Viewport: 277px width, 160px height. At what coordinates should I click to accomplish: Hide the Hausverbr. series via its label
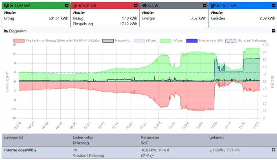coord(123,40)
